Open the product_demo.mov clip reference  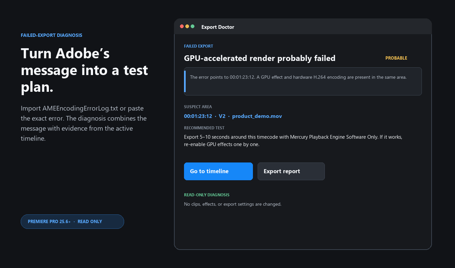point(257,116)
